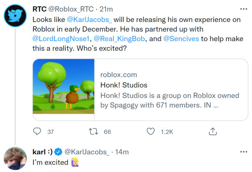Retweet the RTC tweet
Screen dimensions: 252x172
pyautogui.click(x=93, y=131)
